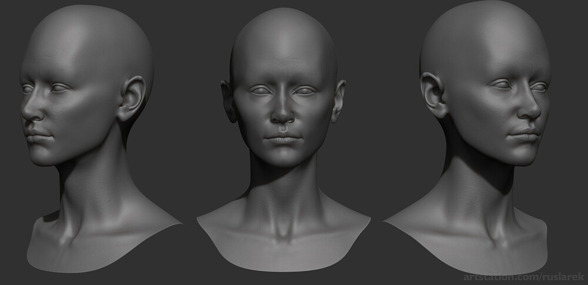Image resolution: width=588 pixels, height=285 pixels.
Task: Select the front-facing head bust
Action: pos(283,139)
